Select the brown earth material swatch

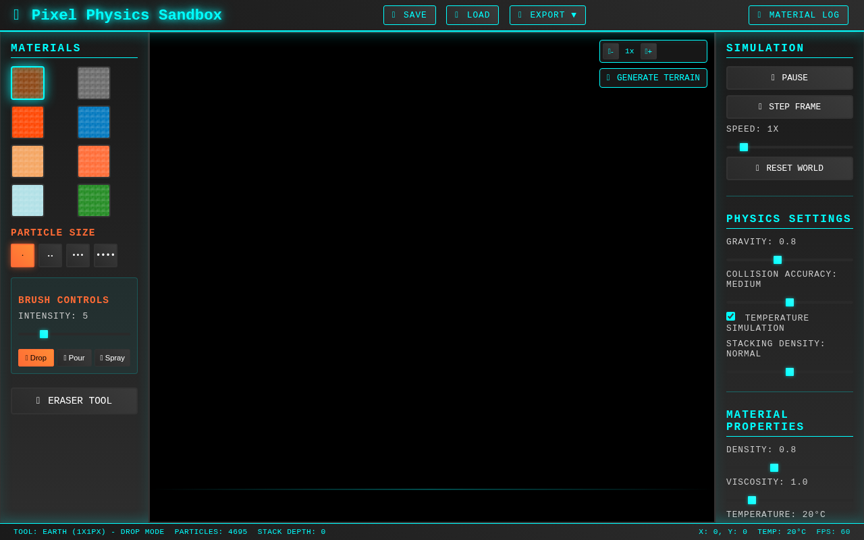coord(28,83)
